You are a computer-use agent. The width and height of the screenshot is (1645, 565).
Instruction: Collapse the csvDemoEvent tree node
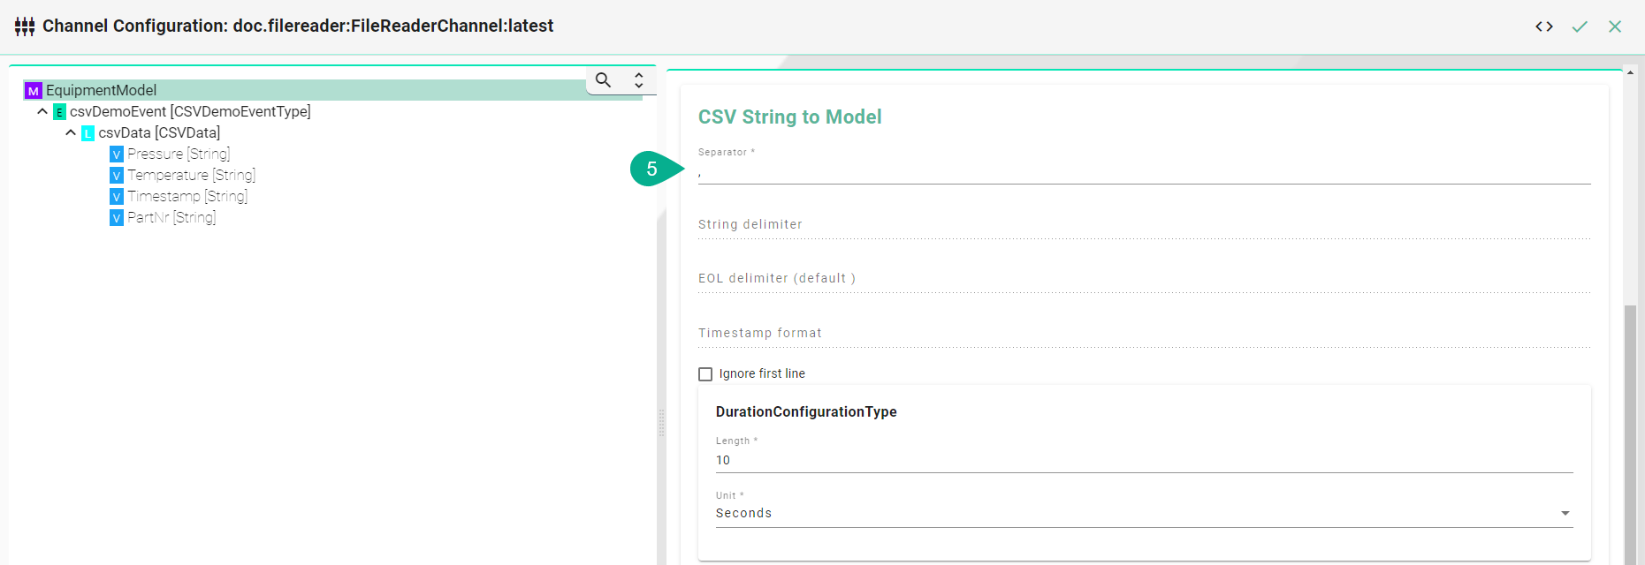point(42,111)
